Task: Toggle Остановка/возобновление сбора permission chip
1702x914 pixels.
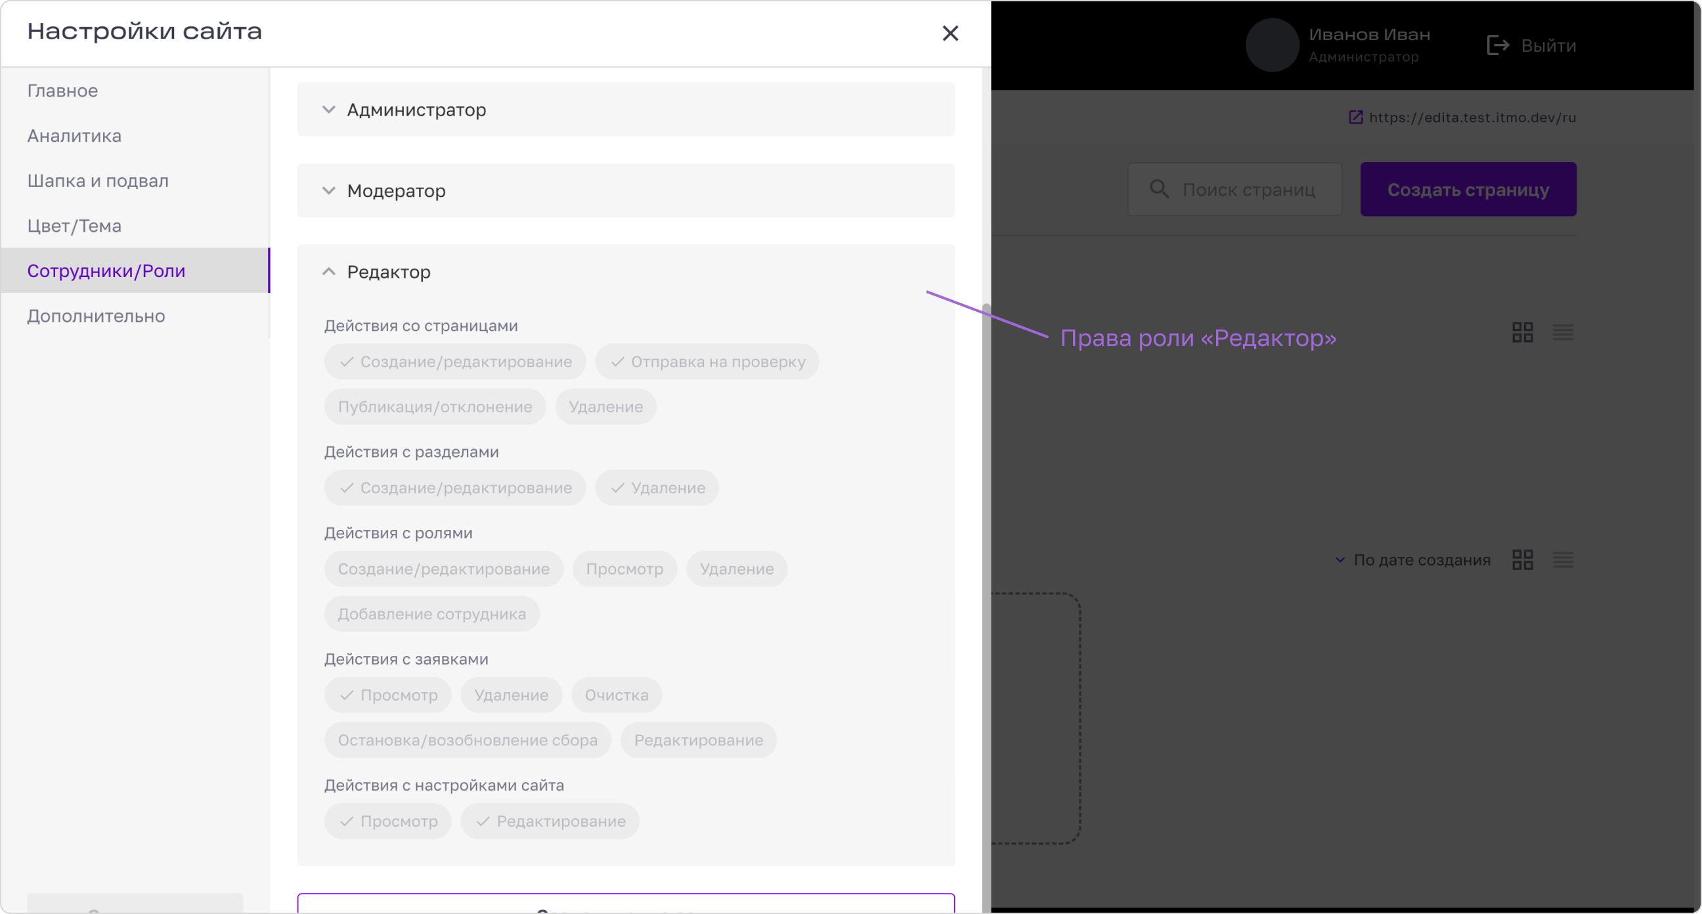Action: (x=467, y=739)
